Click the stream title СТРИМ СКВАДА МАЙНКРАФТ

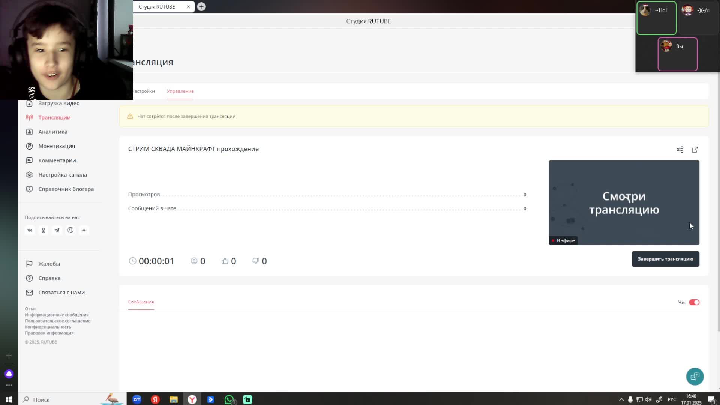(193, 149)
